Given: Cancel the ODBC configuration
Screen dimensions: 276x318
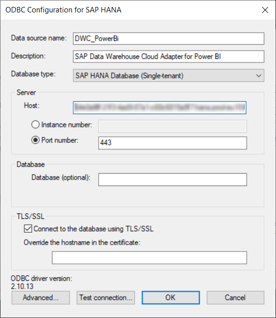Looking at the screenshot, I should pyautogui.click(x=235, y=298).
